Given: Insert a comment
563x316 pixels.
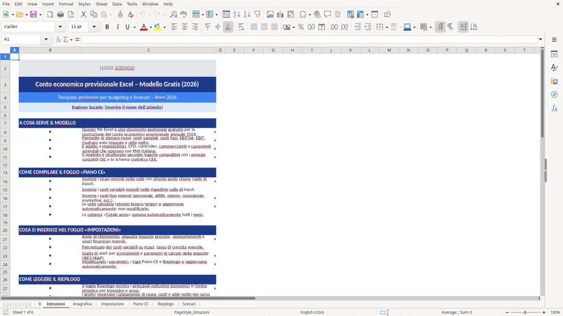Looking at the screenshot, I should coord(327,15).
